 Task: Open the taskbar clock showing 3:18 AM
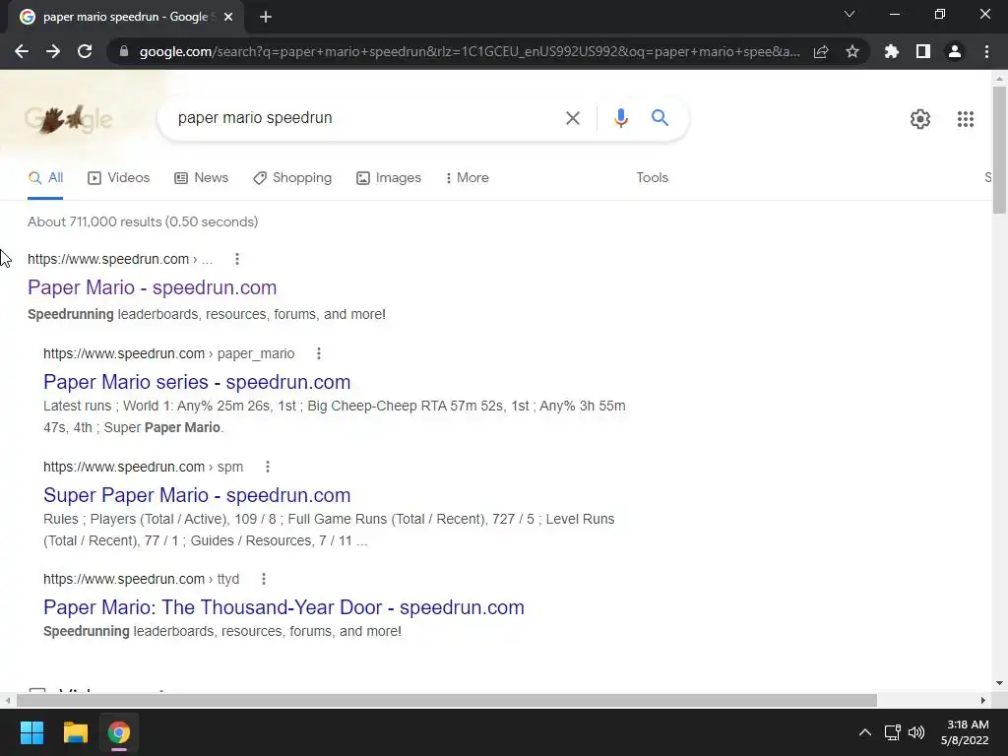click(x=965, y=732)
